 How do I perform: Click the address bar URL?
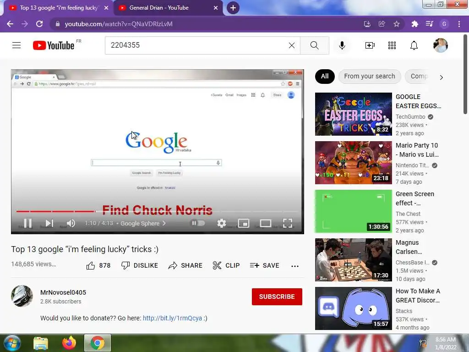coord(119,24)
